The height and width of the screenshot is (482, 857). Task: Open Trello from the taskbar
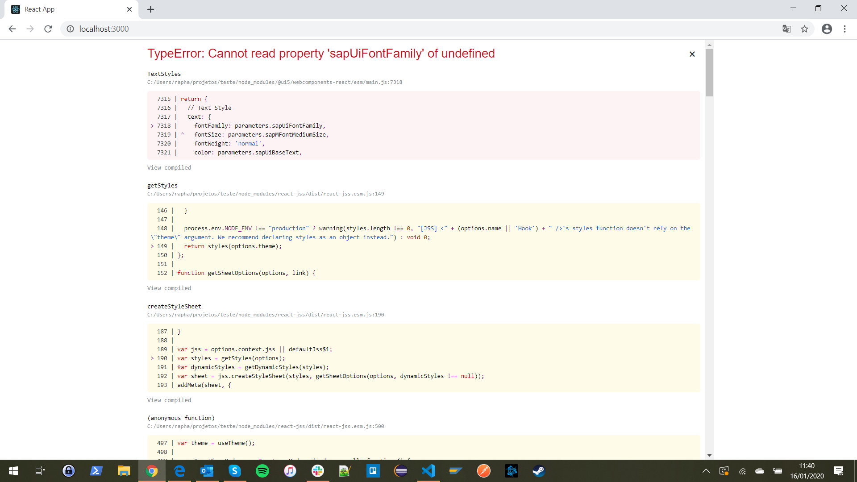point(373,471)
